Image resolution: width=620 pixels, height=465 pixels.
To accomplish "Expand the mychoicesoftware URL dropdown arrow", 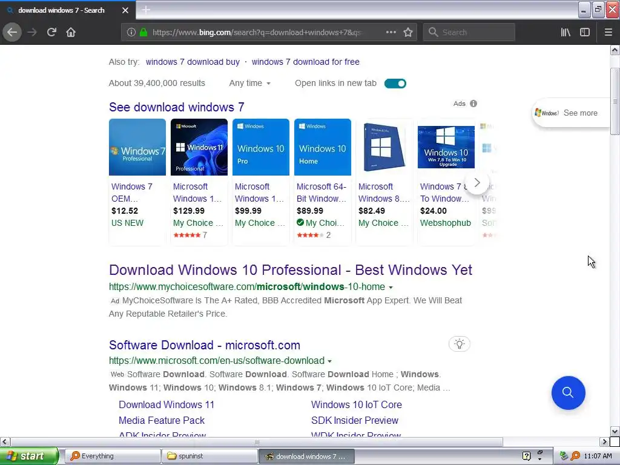I will (391, 288).
